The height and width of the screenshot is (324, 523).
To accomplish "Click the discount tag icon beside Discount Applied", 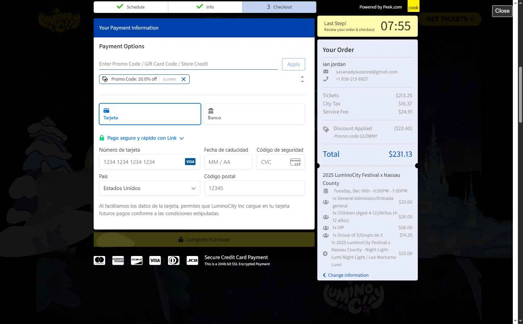I will click(326, 129).
